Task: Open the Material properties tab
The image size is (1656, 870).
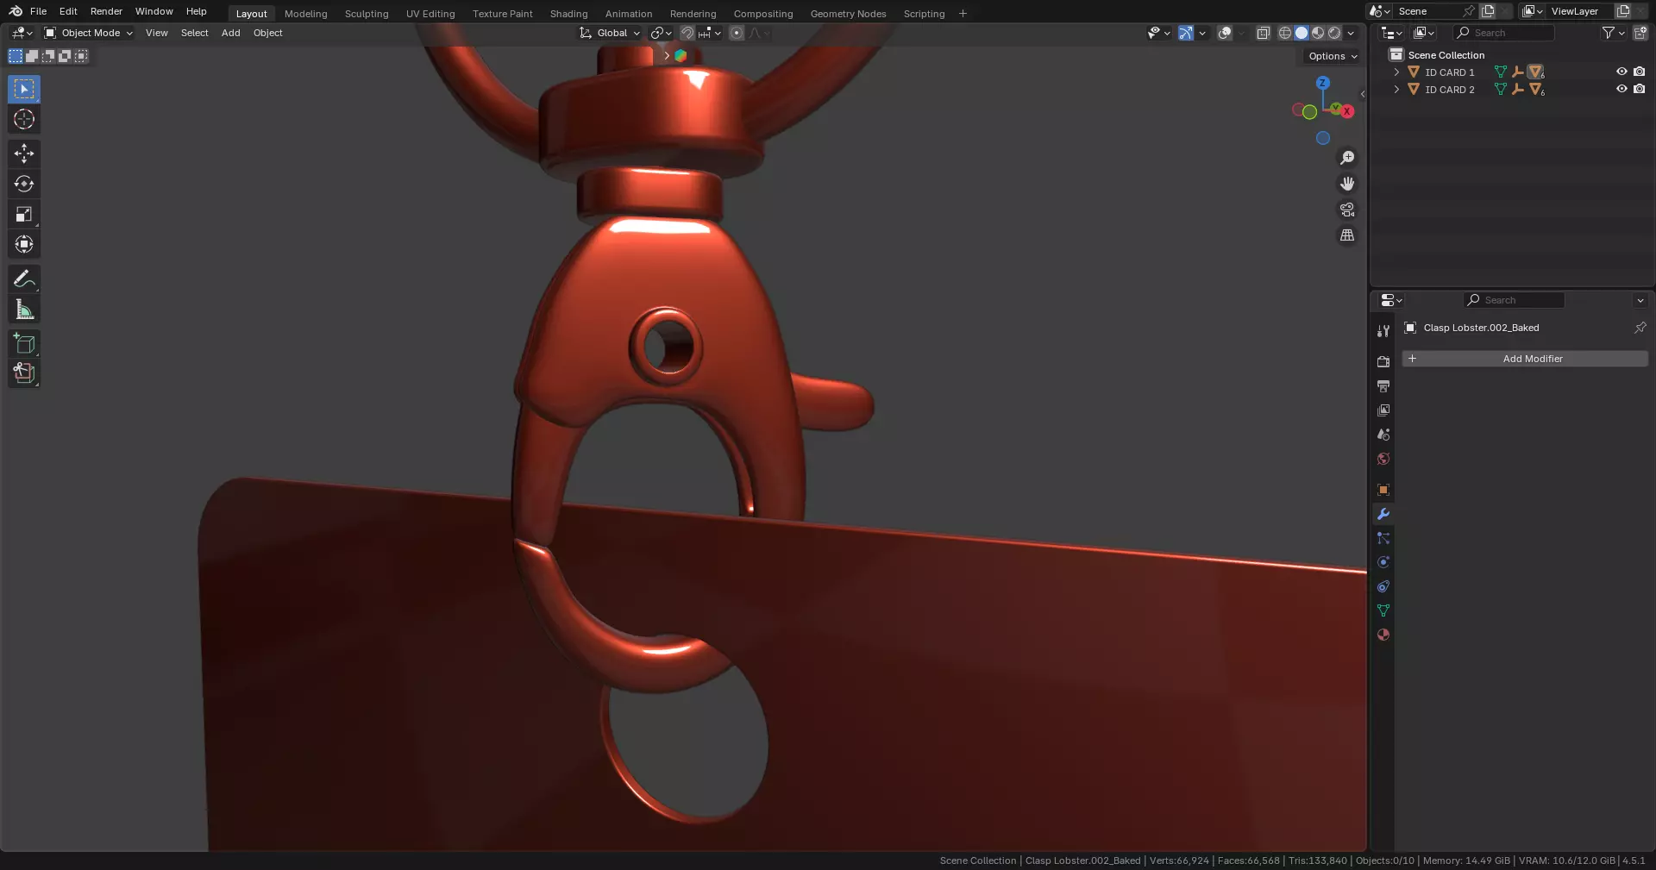Action: [x=1383, y=635]
